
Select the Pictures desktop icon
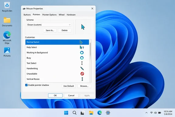7,52
